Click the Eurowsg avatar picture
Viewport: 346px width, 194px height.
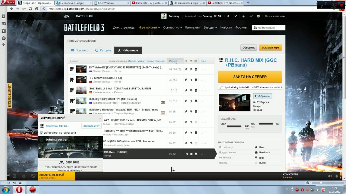click(164, 16)
